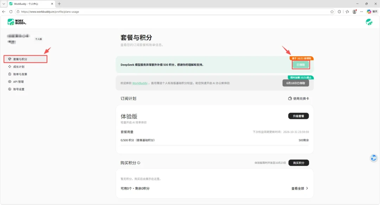The image size is (380, 205).
Task: Close the WorkBuddy - 个人中心 tab
Action: pyautogui.click(x=52, y=4)
